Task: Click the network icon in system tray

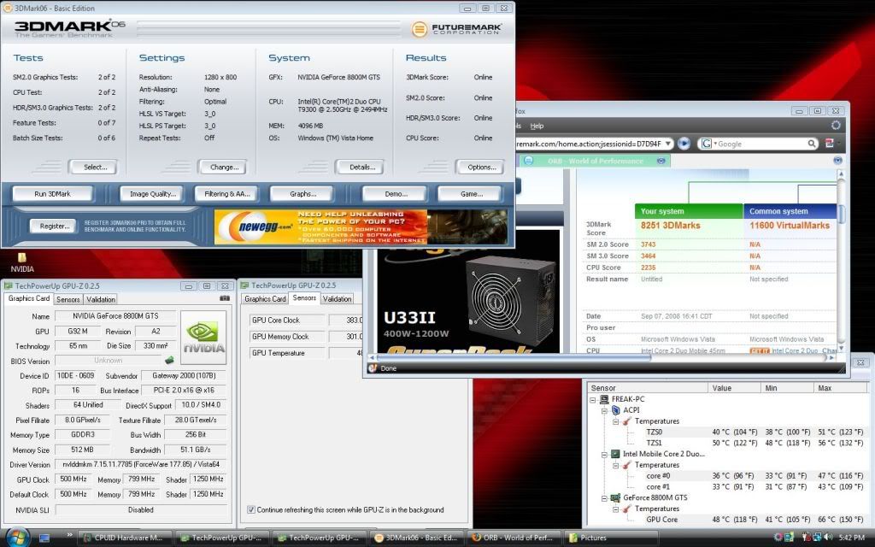Action: pos(816,537)
